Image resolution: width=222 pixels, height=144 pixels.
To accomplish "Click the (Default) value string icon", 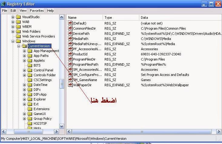I will pos(70,23).
